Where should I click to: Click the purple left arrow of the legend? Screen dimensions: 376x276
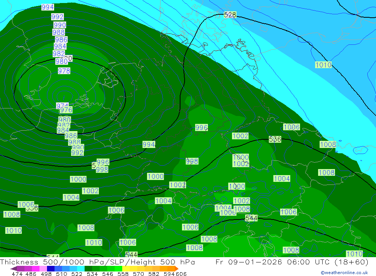click(x=14, y=268)
